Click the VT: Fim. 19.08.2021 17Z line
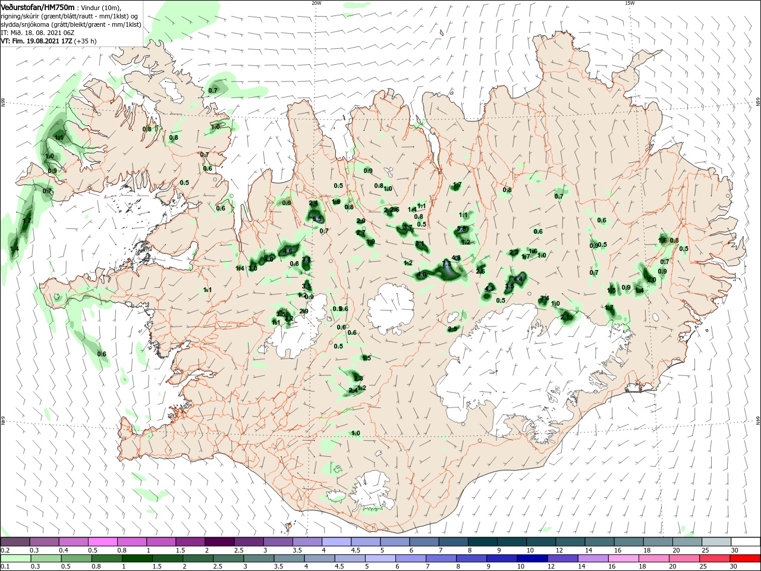The height and width of the screenshot is (571, 761). click(49, 41)
